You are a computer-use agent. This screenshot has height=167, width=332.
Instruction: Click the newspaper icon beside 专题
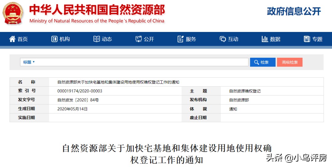click(x=307, y=39)
